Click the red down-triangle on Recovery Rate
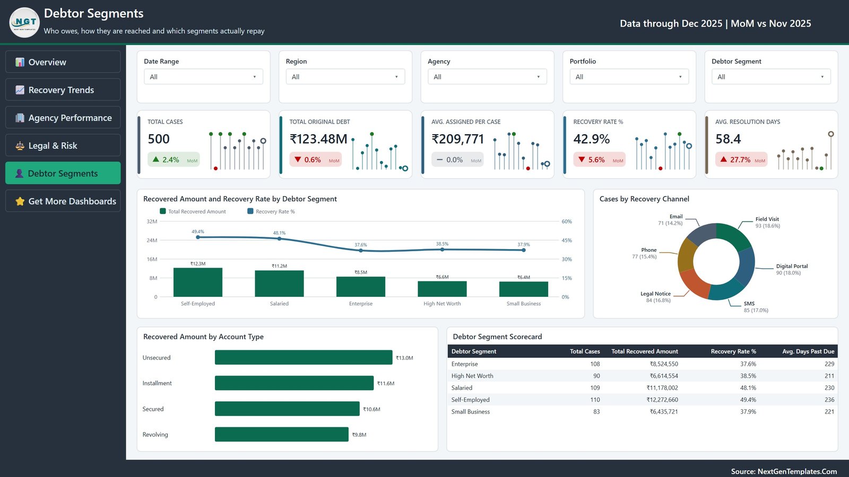Viewport: 849px width, 477px height. click(582, 160)
